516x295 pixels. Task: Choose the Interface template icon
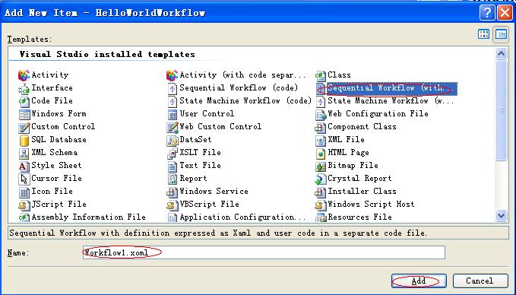point(24,88)
